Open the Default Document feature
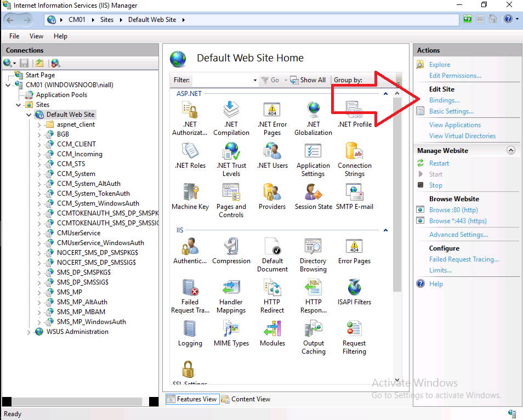Screen dimensions: 523x420 [x=272, y=255]
